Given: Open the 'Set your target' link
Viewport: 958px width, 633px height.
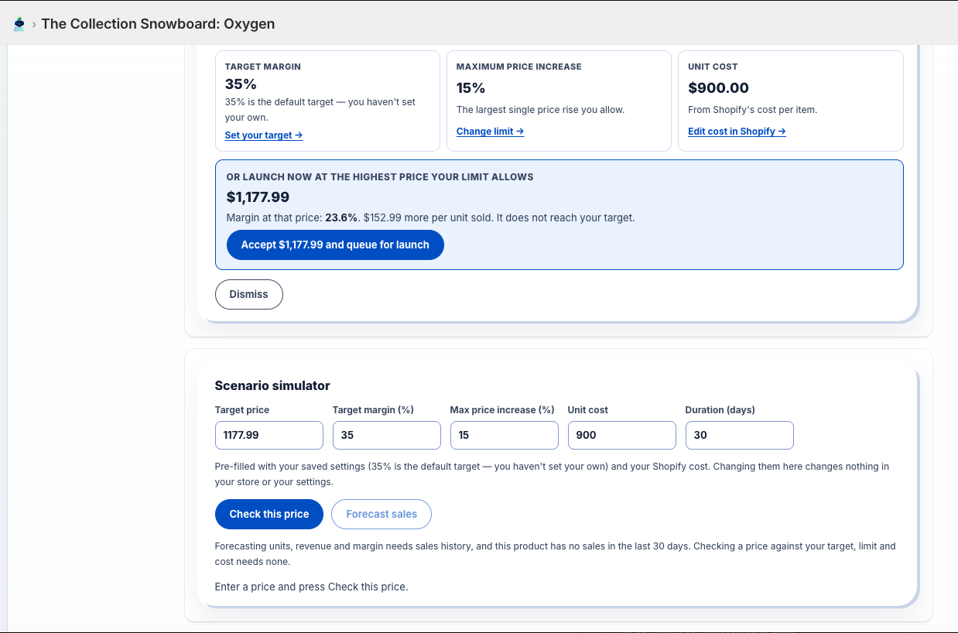Looking at the screenshot, I should [264, 135].
